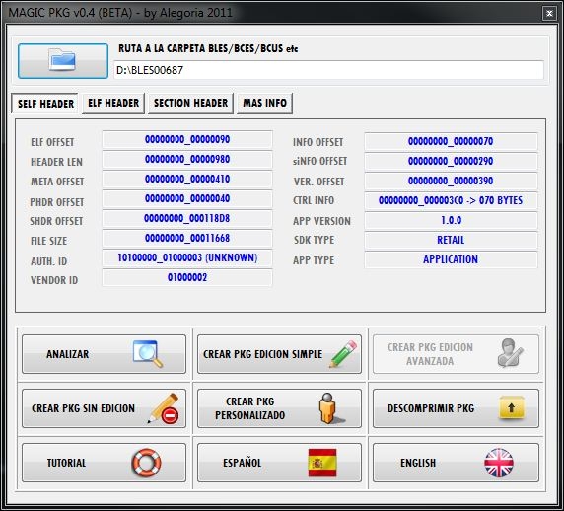Open the SECTION HEADER tab
The width and height of the screenshot is (564, 511).
point(190,104)
